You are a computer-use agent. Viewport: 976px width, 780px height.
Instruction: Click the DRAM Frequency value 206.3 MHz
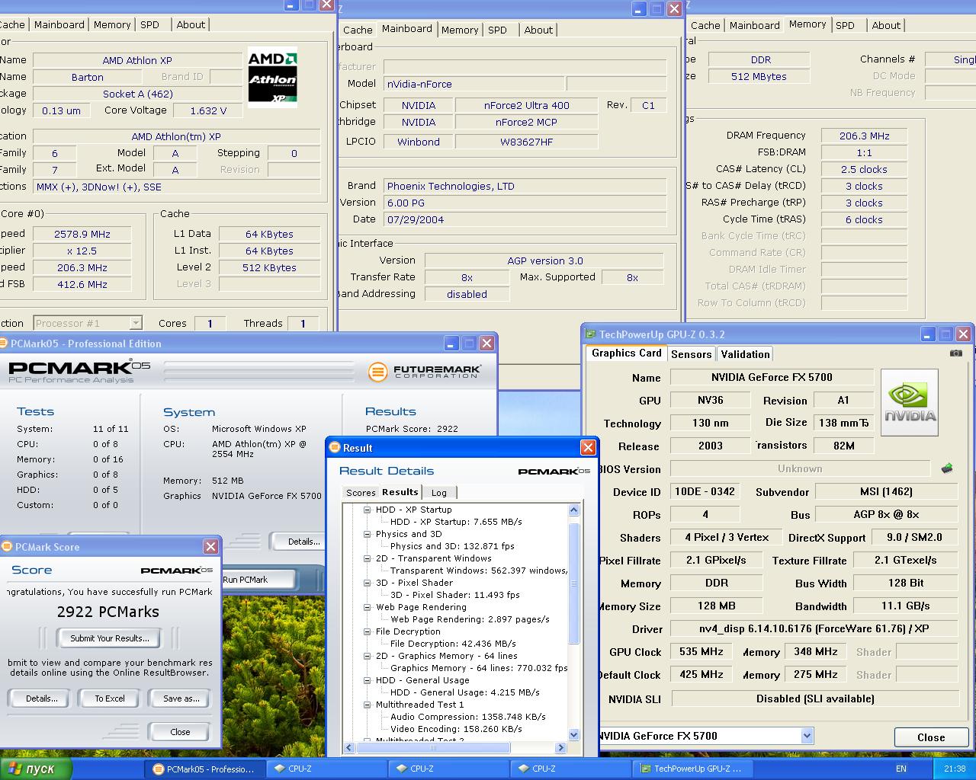[x=864, y=136]
